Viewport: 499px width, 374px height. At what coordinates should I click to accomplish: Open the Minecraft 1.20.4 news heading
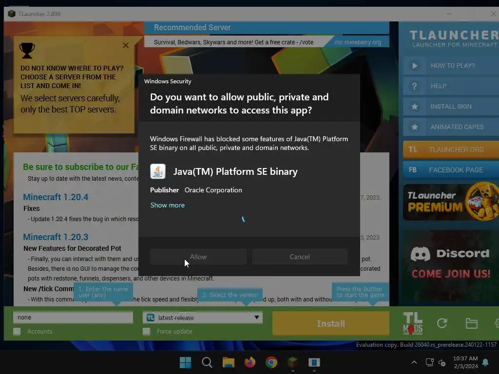point(56,197)
